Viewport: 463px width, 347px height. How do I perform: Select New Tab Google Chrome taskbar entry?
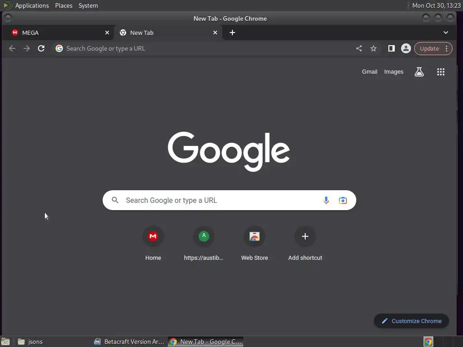[206, 342]
